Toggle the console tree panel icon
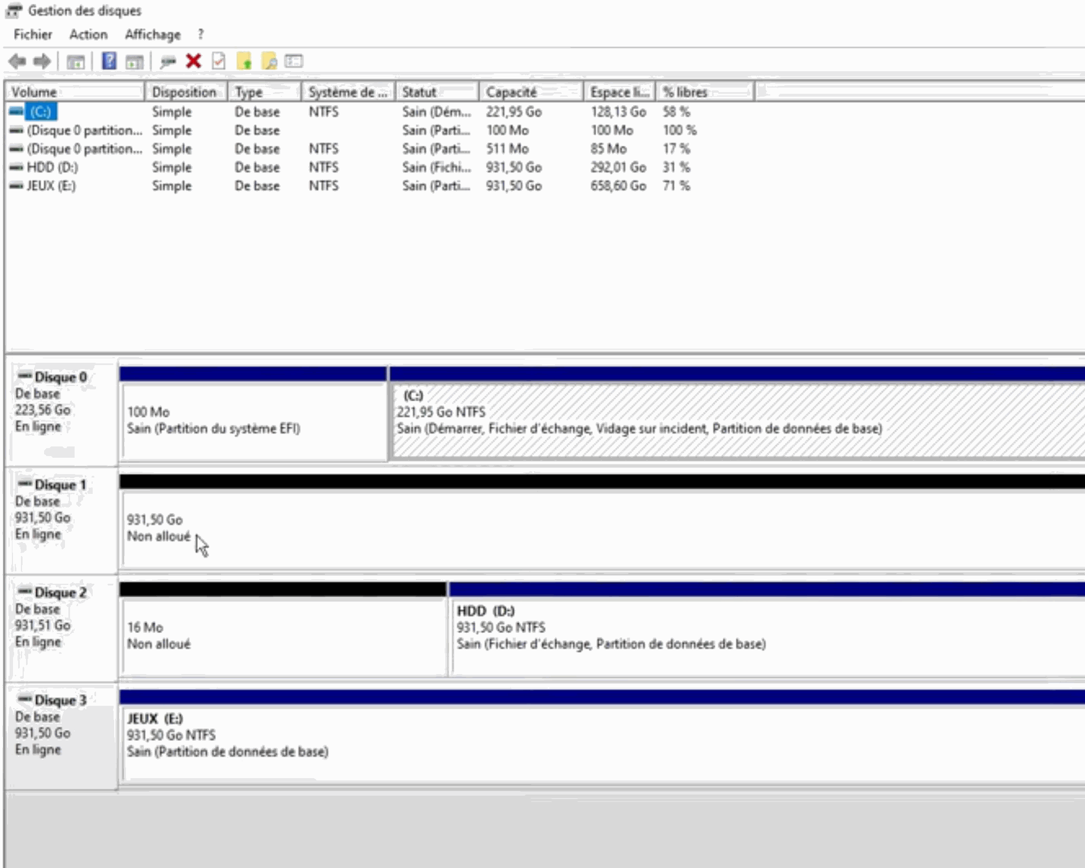1085x868 pixels. coord(76,61)
